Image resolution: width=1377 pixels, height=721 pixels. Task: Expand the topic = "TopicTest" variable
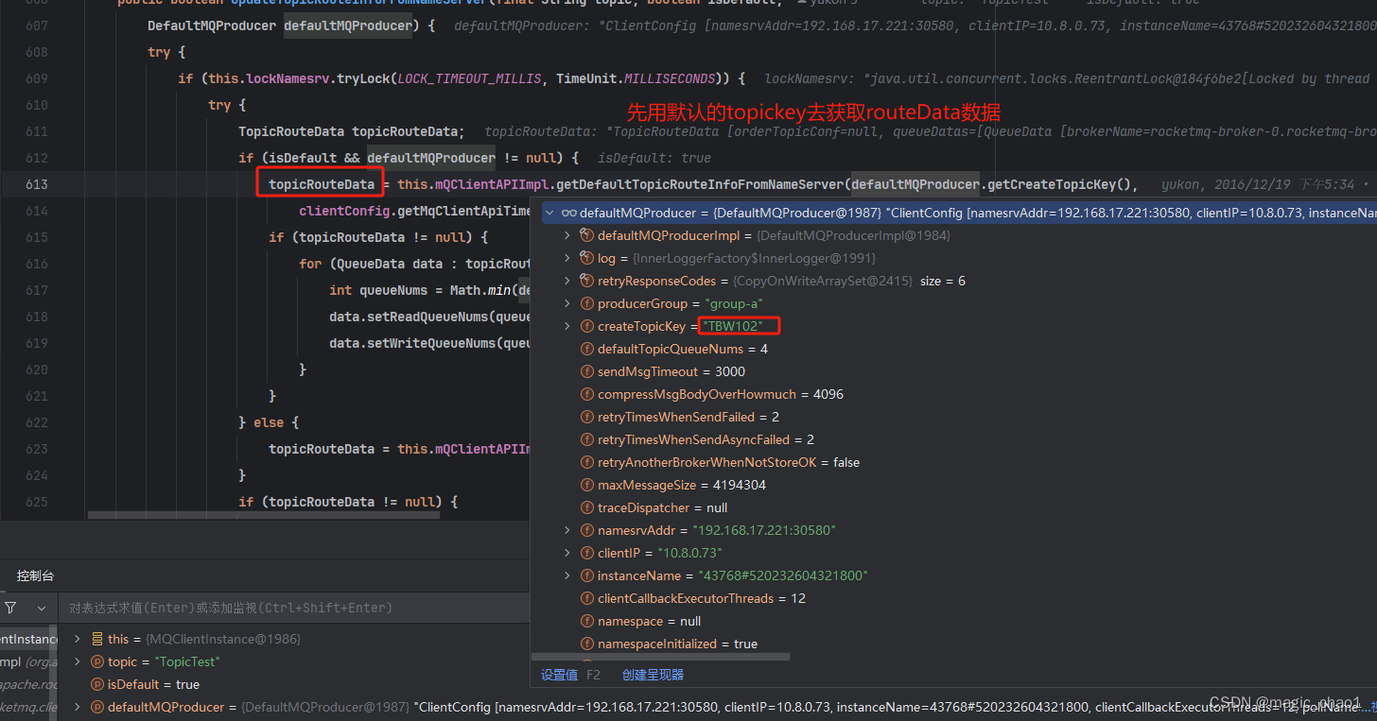78,661
